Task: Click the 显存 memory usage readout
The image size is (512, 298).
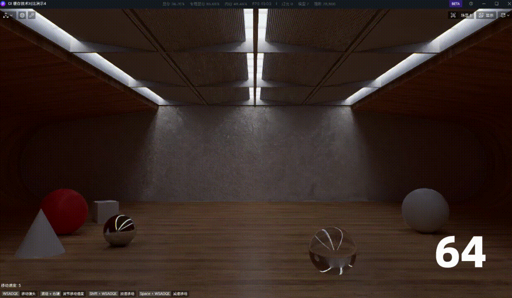Action: click(x=174, y=4)
